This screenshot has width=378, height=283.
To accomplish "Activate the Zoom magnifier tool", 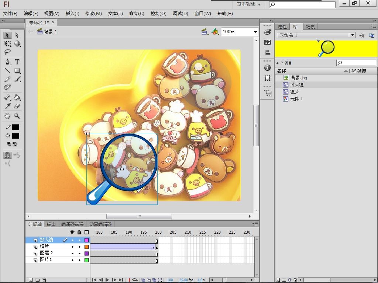I will coord(17,116).
